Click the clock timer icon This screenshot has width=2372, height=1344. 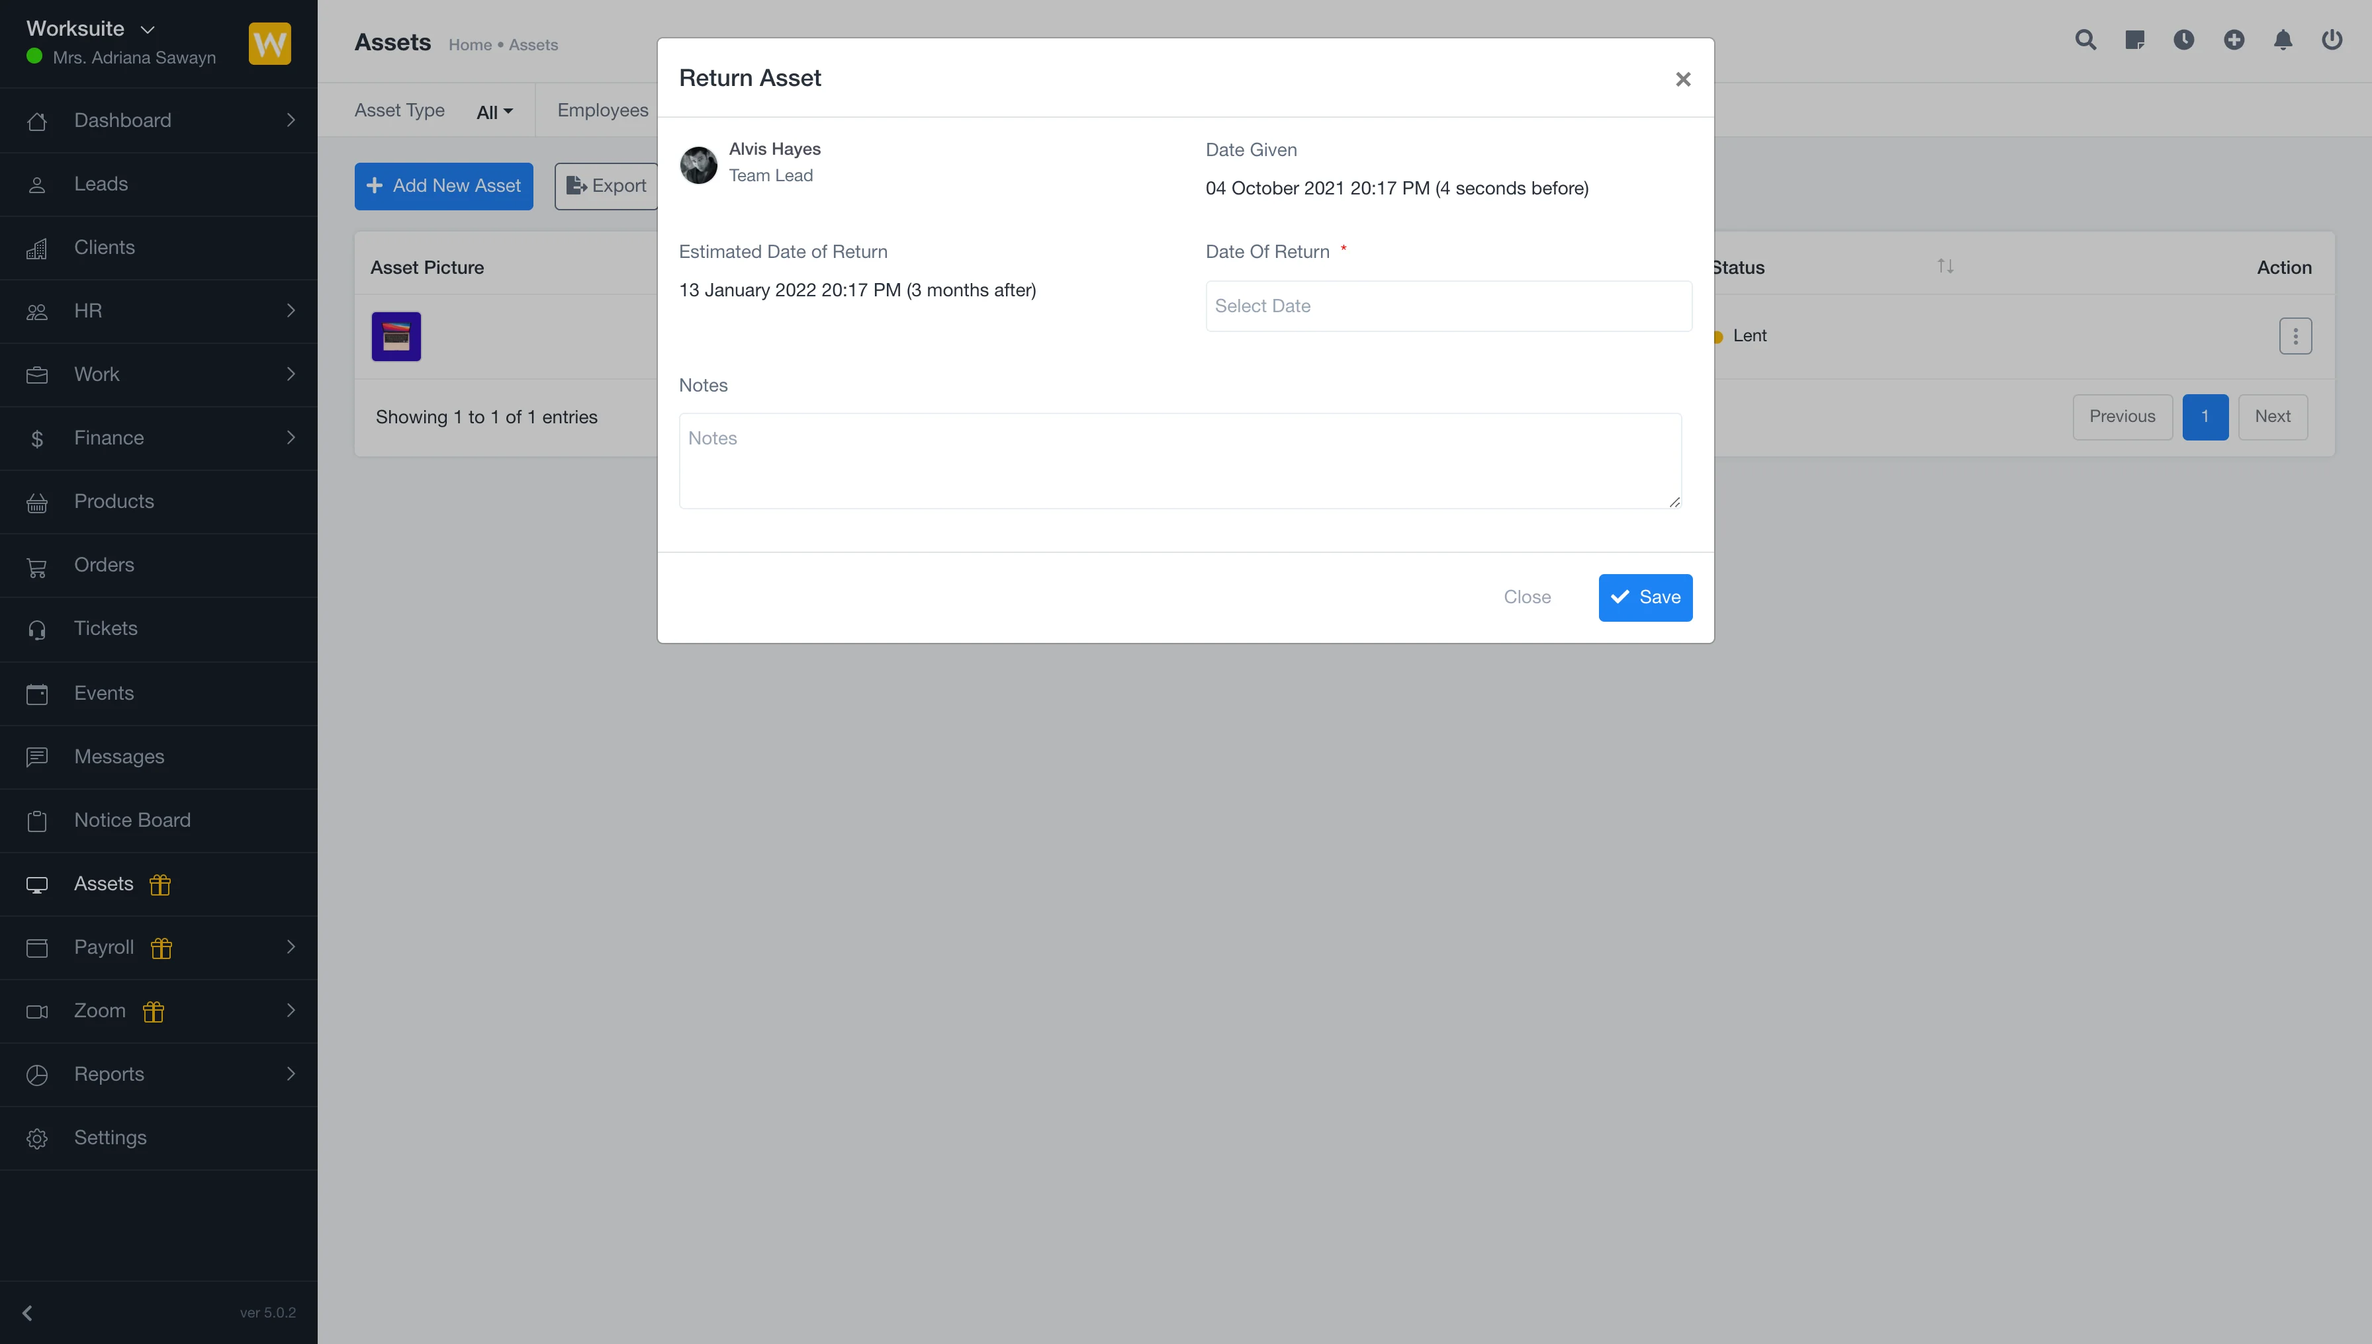pos(2183,40)
